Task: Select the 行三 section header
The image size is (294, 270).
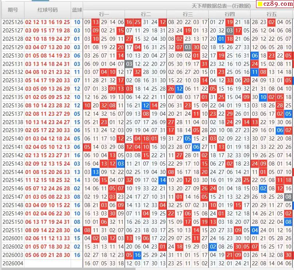Action: click(x=188, y=14)
